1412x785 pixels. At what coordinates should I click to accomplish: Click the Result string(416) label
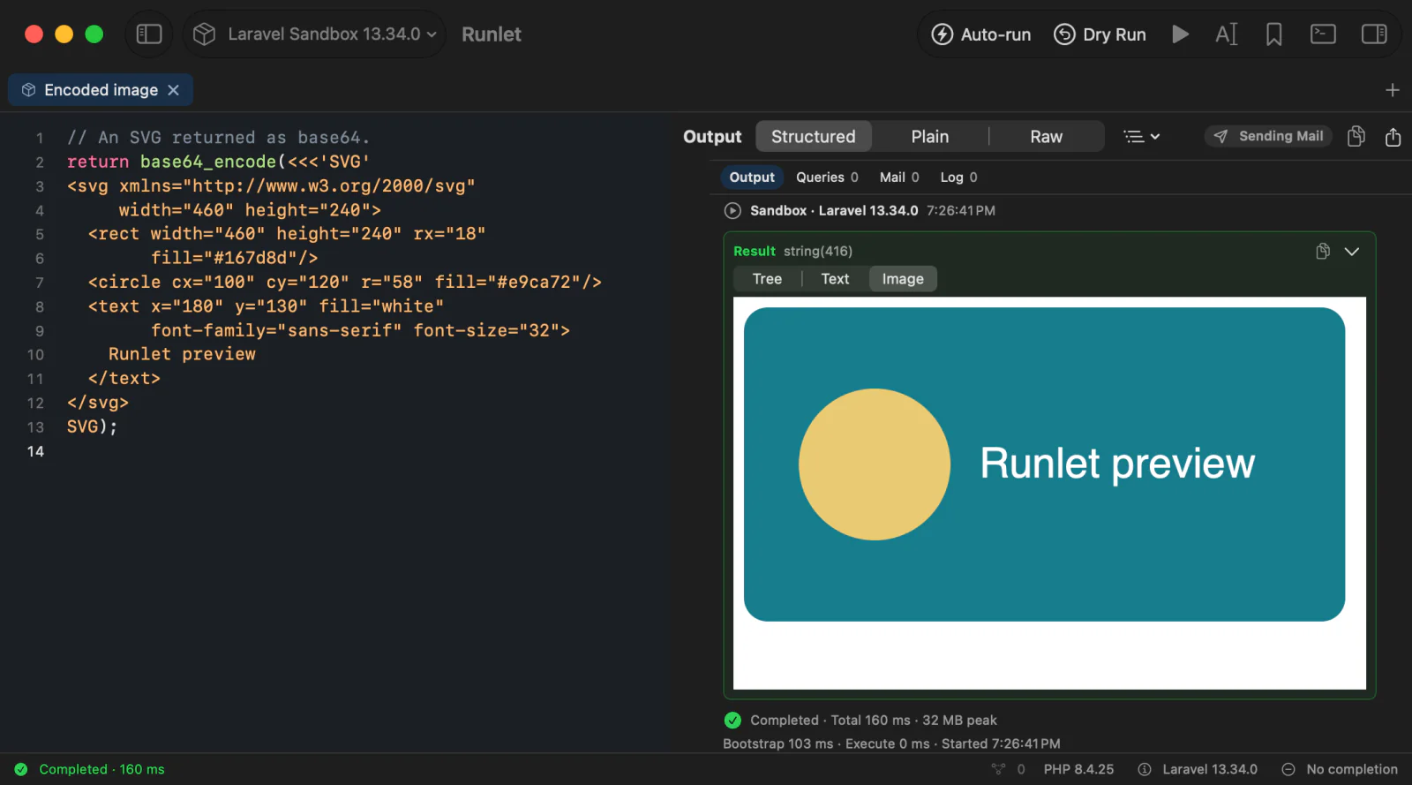[x=792, y=252]
